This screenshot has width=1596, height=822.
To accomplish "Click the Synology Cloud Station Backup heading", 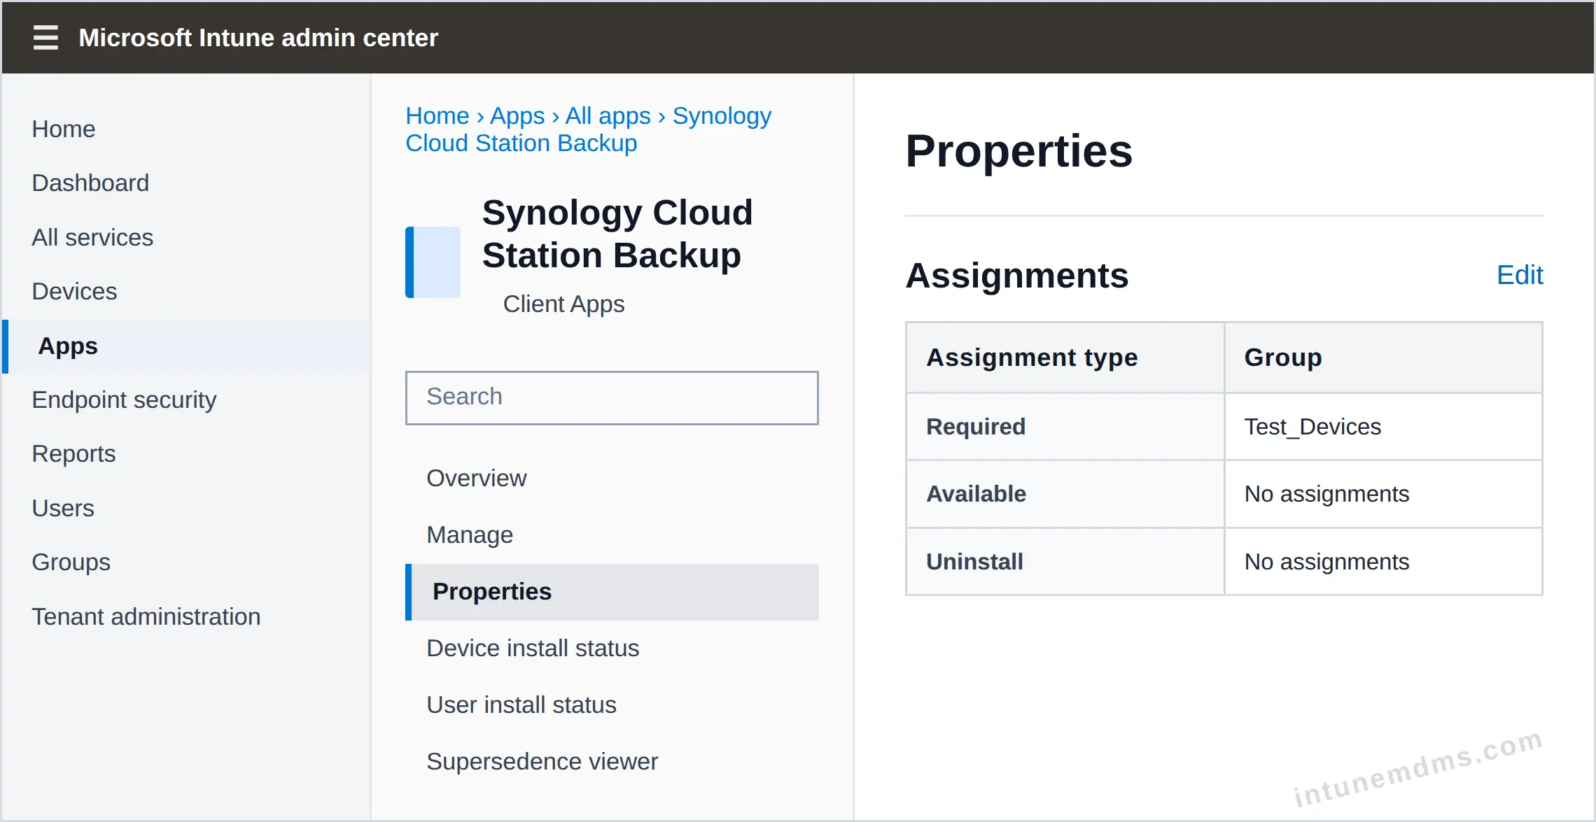I will (x=617, y=234).
